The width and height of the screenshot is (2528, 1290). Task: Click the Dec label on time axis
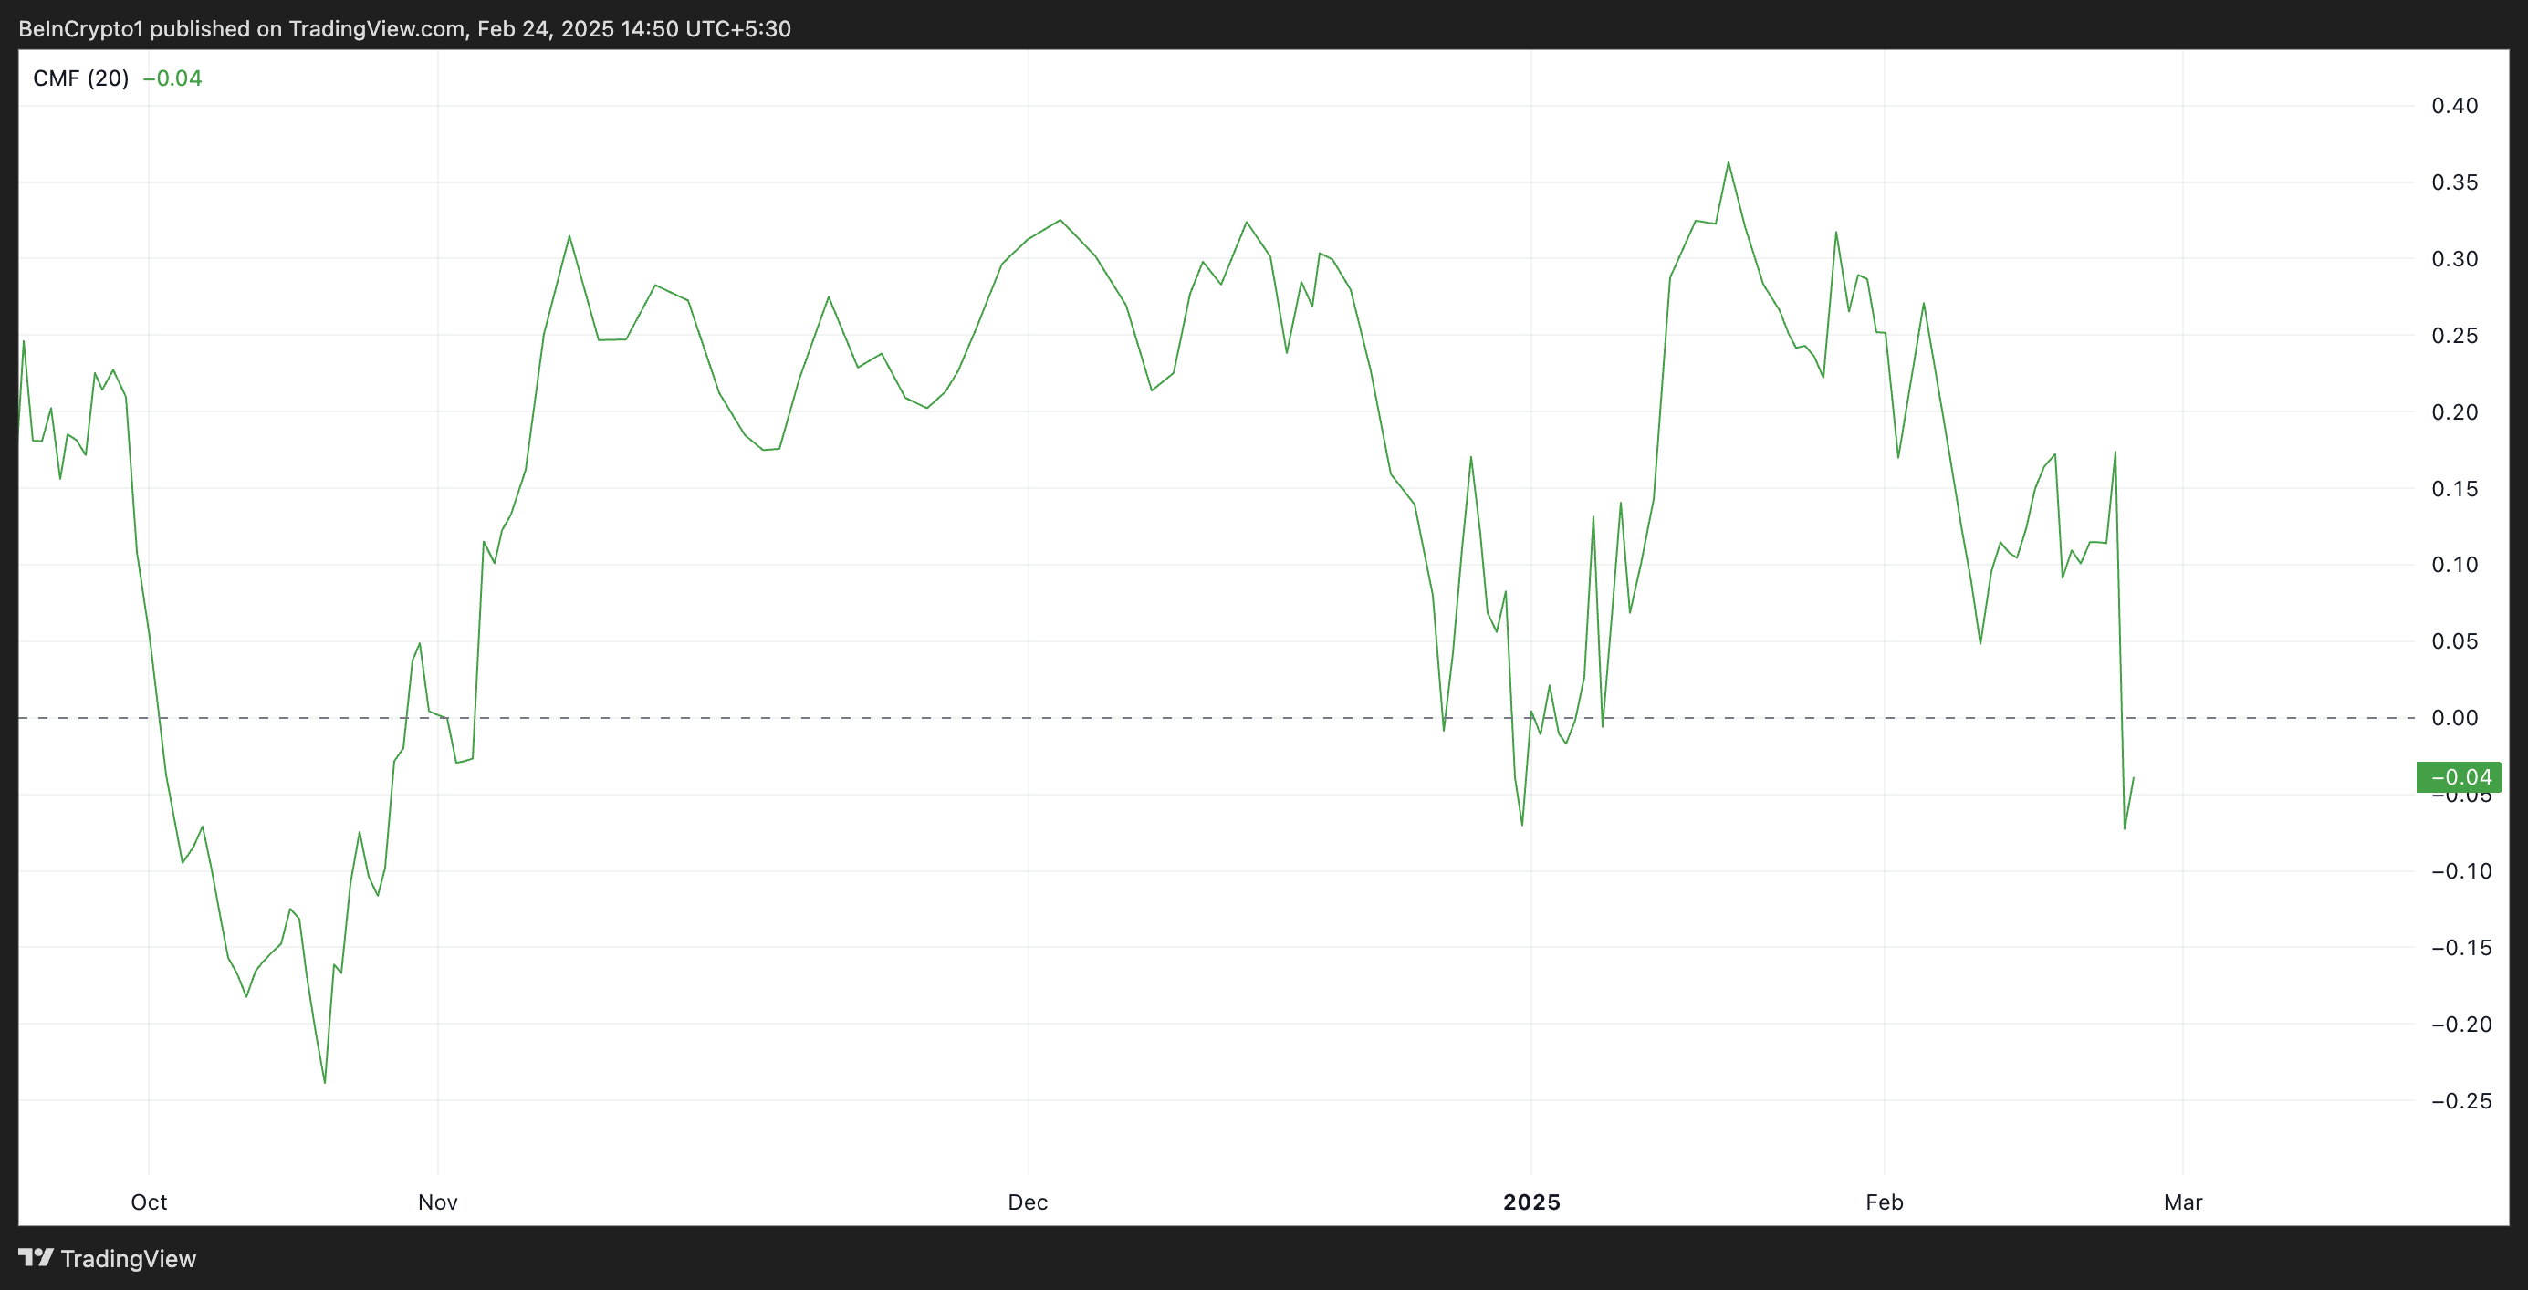pyautogui.click(x=1028, y=1202)
